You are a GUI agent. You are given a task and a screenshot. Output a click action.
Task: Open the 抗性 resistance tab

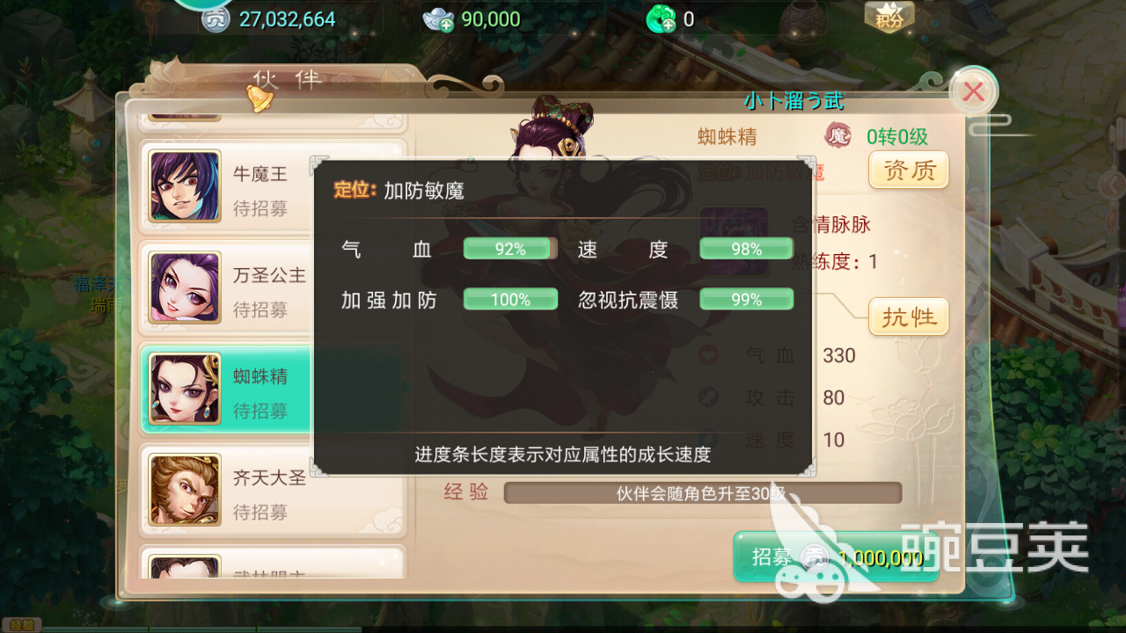[909, 316]
